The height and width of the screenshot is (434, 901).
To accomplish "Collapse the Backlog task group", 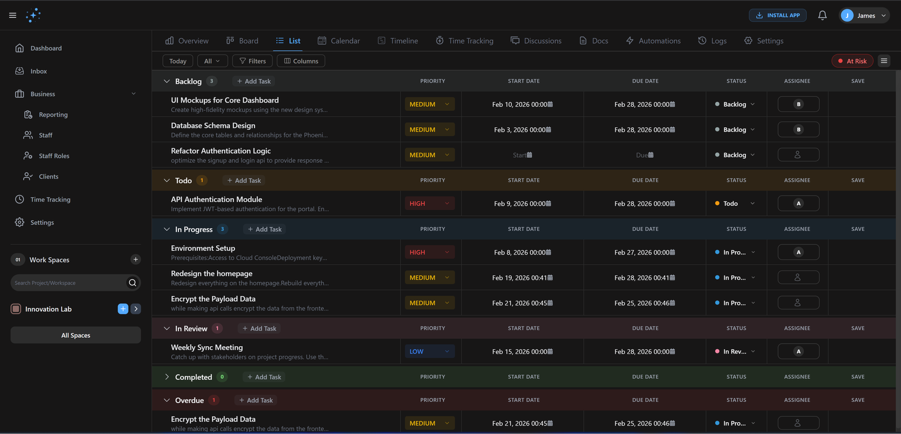I will pos(167,82).
